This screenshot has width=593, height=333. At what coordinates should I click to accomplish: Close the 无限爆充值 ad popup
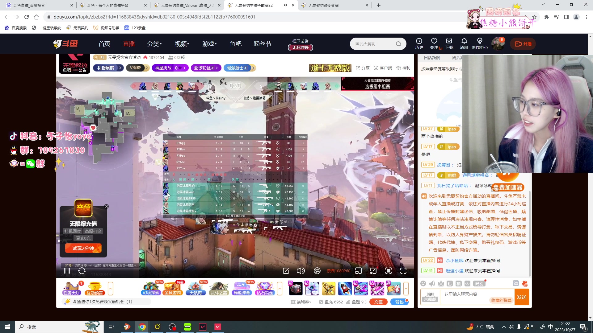[106, 207]
